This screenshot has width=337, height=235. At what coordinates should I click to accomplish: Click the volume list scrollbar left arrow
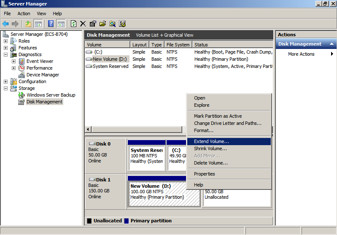[88, 129]
